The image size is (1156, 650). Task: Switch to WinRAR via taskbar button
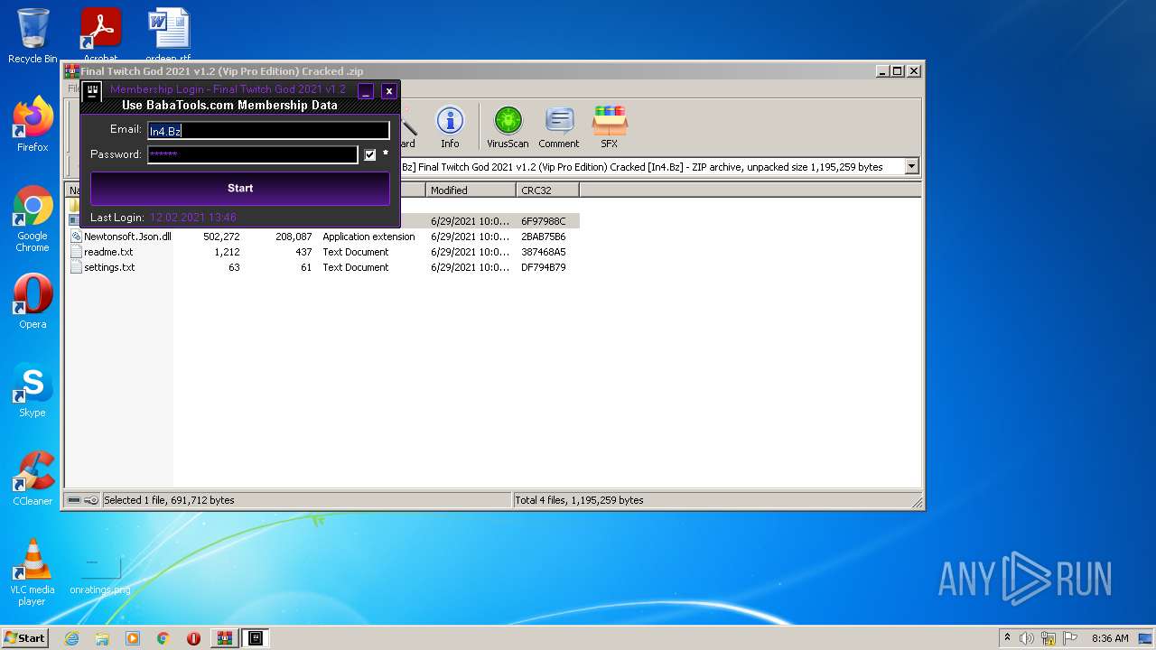click(225, 638)
